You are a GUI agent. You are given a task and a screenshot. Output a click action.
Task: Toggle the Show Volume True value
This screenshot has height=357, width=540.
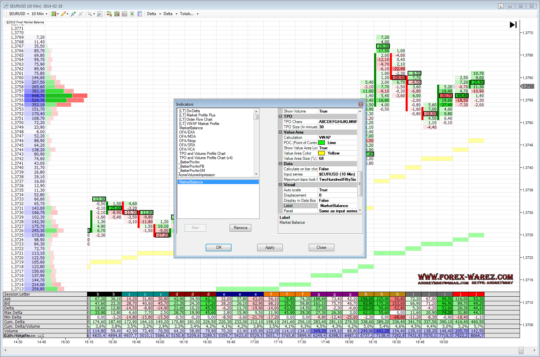pos(337,111)
